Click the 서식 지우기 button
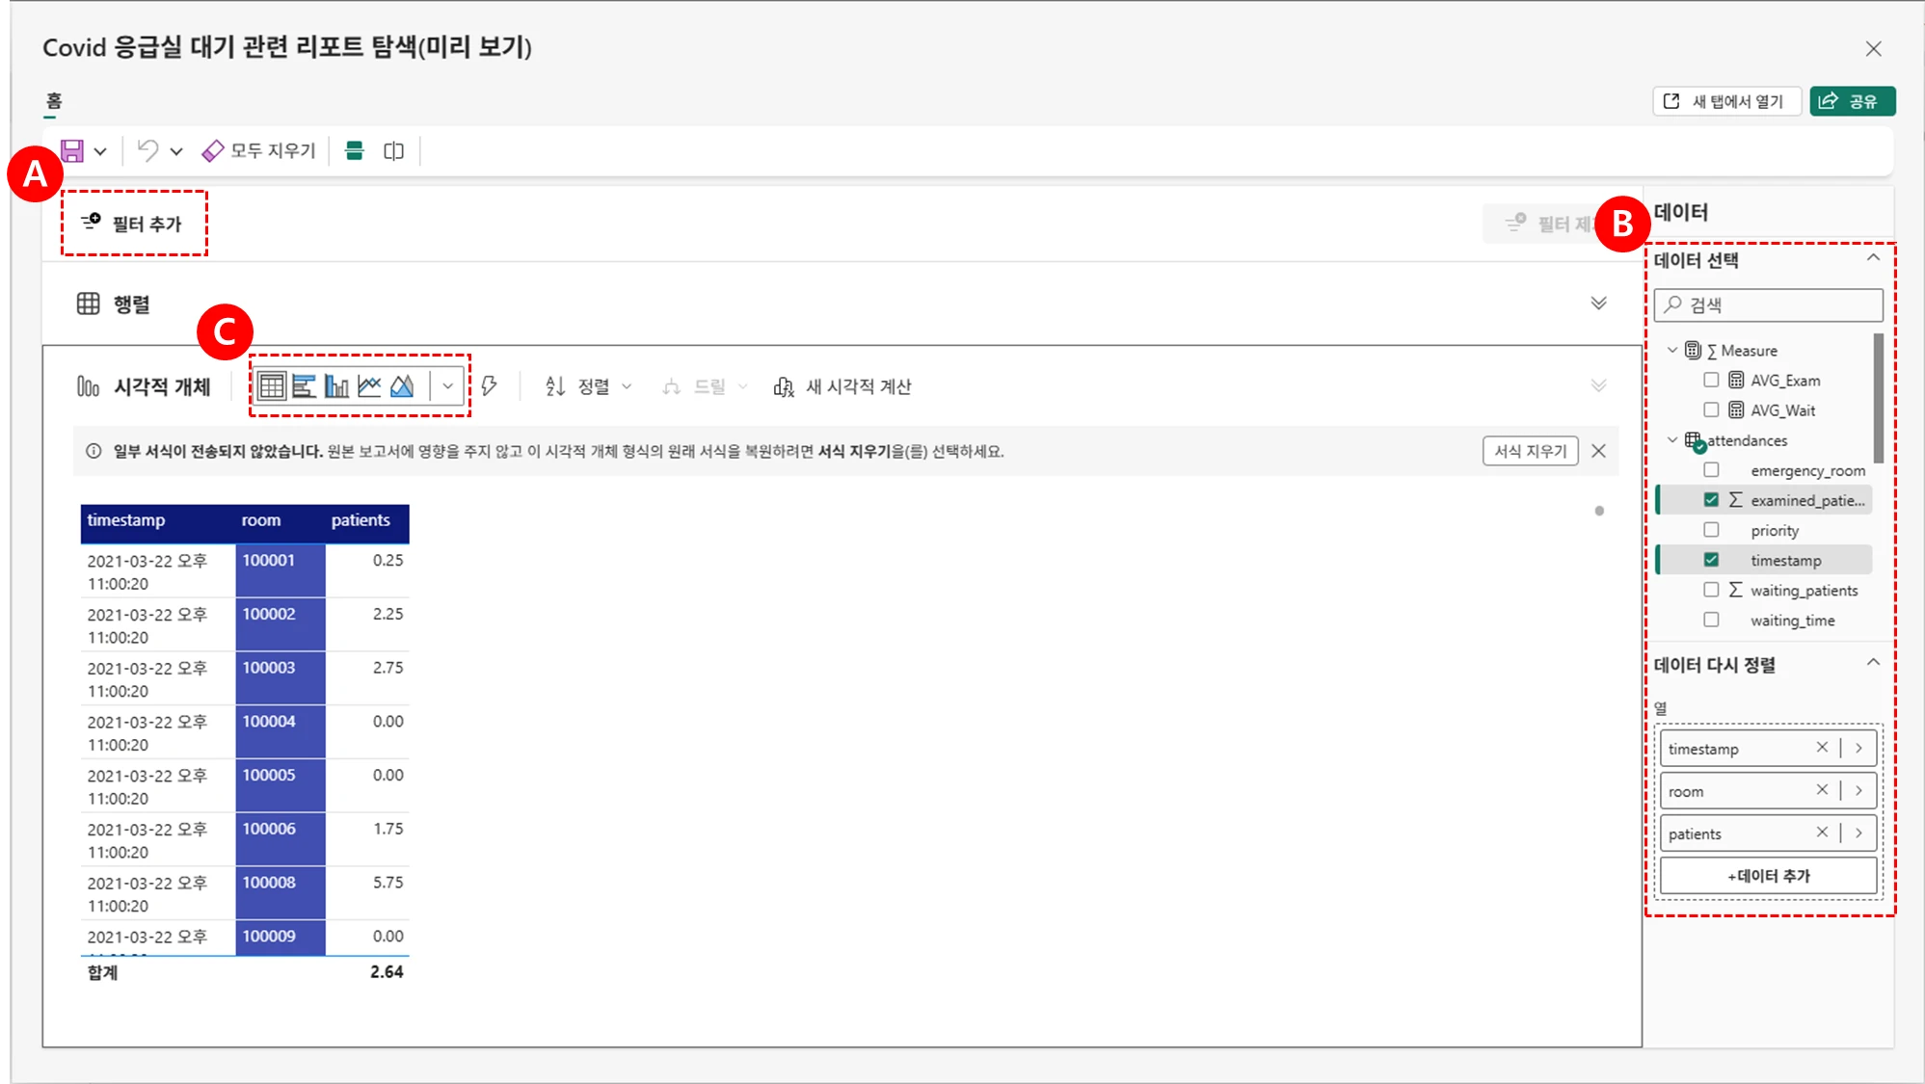 coord(1530,451)
